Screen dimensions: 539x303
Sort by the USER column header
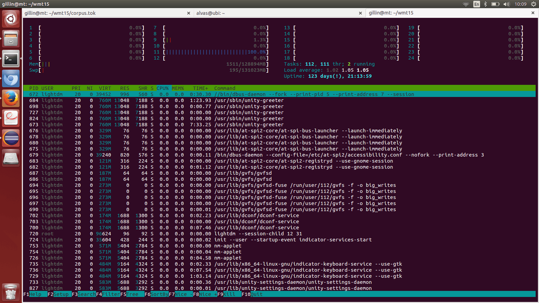pyautogui.click(x=47, y=88)
